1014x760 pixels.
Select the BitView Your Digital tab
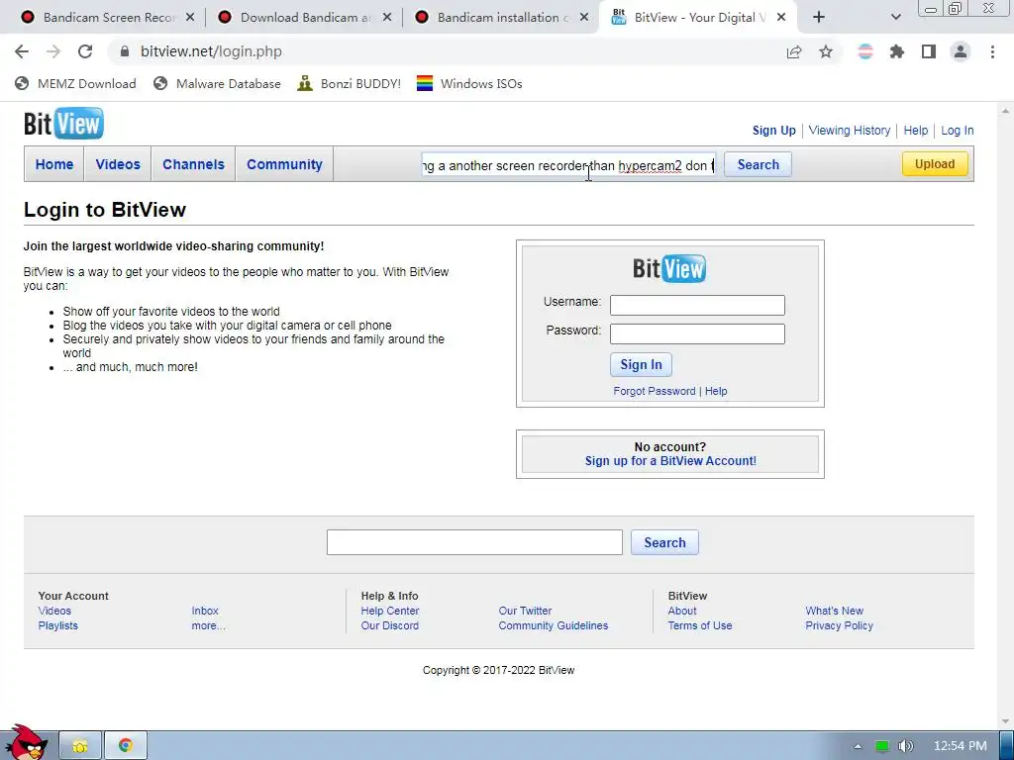click(x=698, y=18)
